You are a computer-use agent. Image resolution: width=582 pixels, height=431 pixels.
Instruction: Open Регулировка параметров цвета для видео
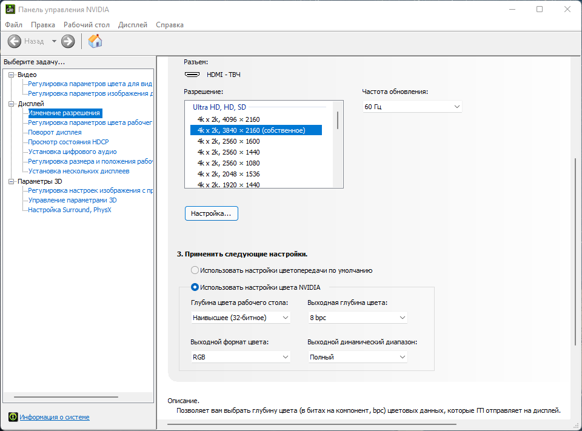(x=90, y=84)
